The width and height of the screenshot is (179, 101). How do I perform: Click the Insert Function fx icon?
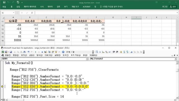[x=32, y=13]
